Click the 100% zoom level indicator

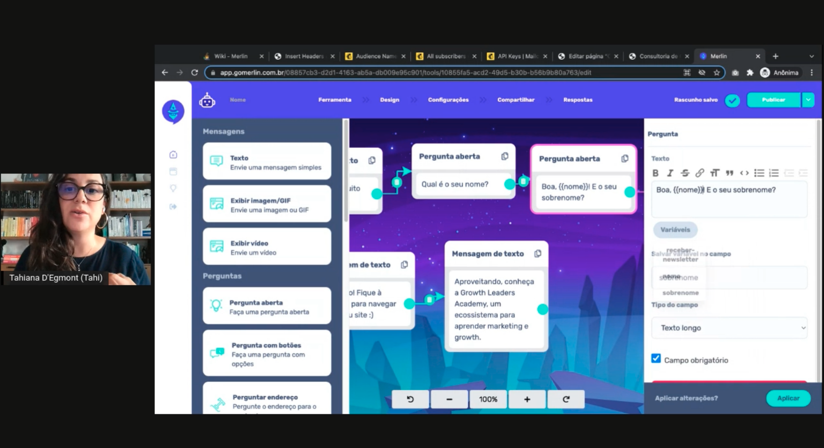[x=488, y=399]
